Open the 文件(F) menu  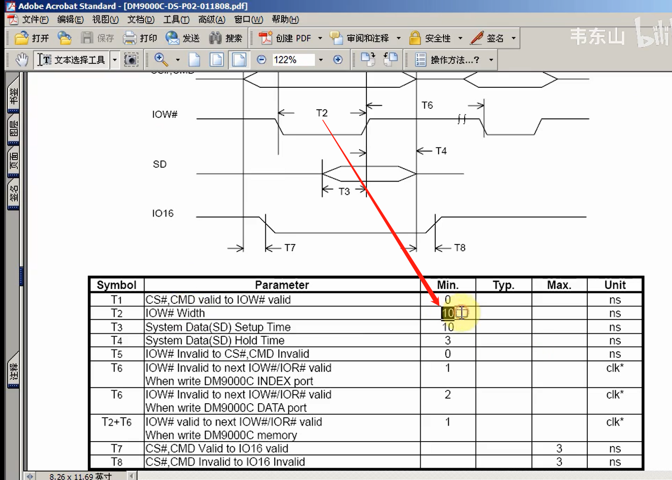(x=35, y=19)
